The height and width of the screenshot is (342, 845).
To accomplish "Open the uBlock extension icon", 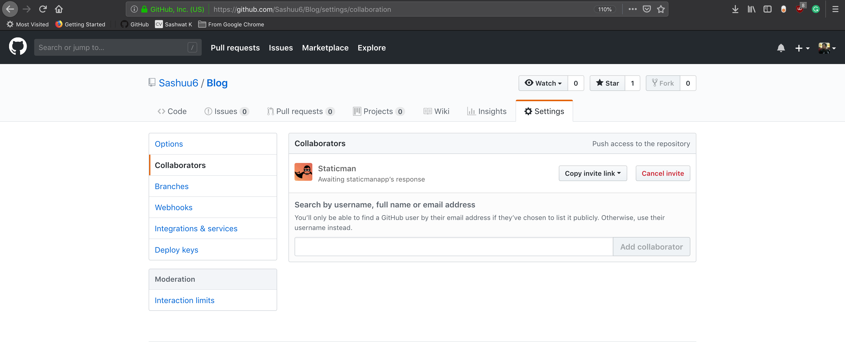I will tap(800, 9).
